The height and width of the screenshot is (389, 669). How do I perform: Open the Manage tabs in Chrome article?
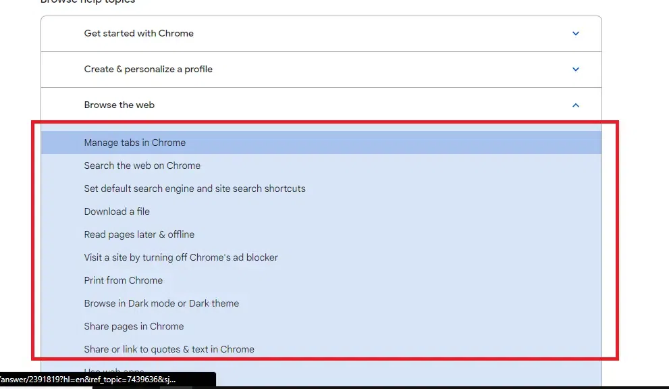pyautogui.click(x=134, y=142)
